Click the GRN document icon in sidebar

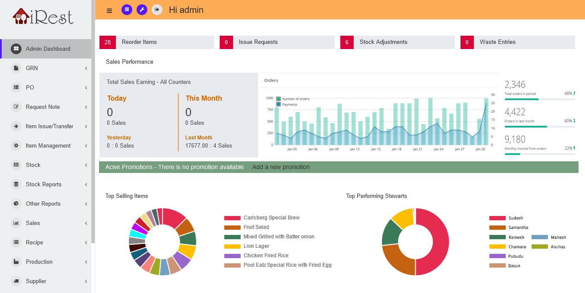click(16, 68)
